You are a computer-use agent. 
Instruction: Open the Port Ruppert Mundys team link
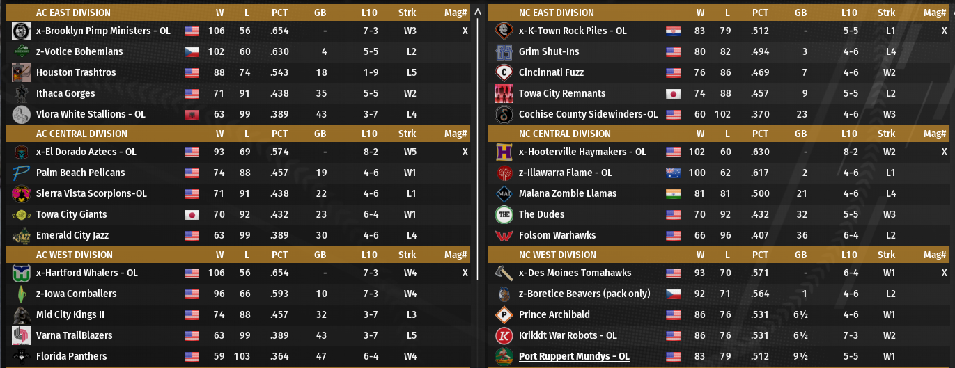click(574, 357)
